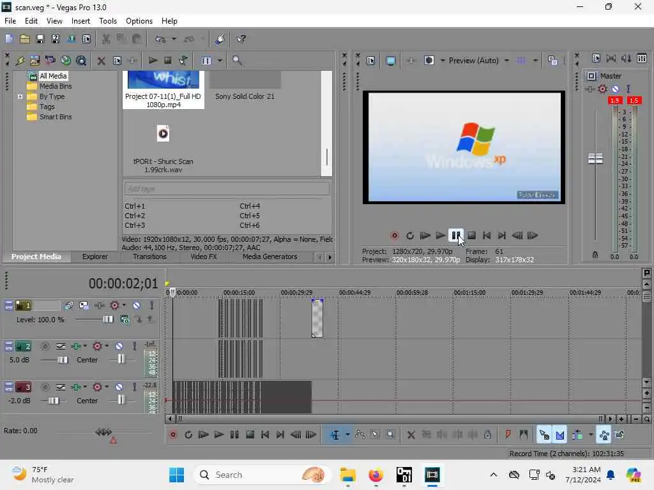Image resolution: width=654 pixels, height=490 pixels.
Task: Expand the By Type folder
Action: coord(20,97)
